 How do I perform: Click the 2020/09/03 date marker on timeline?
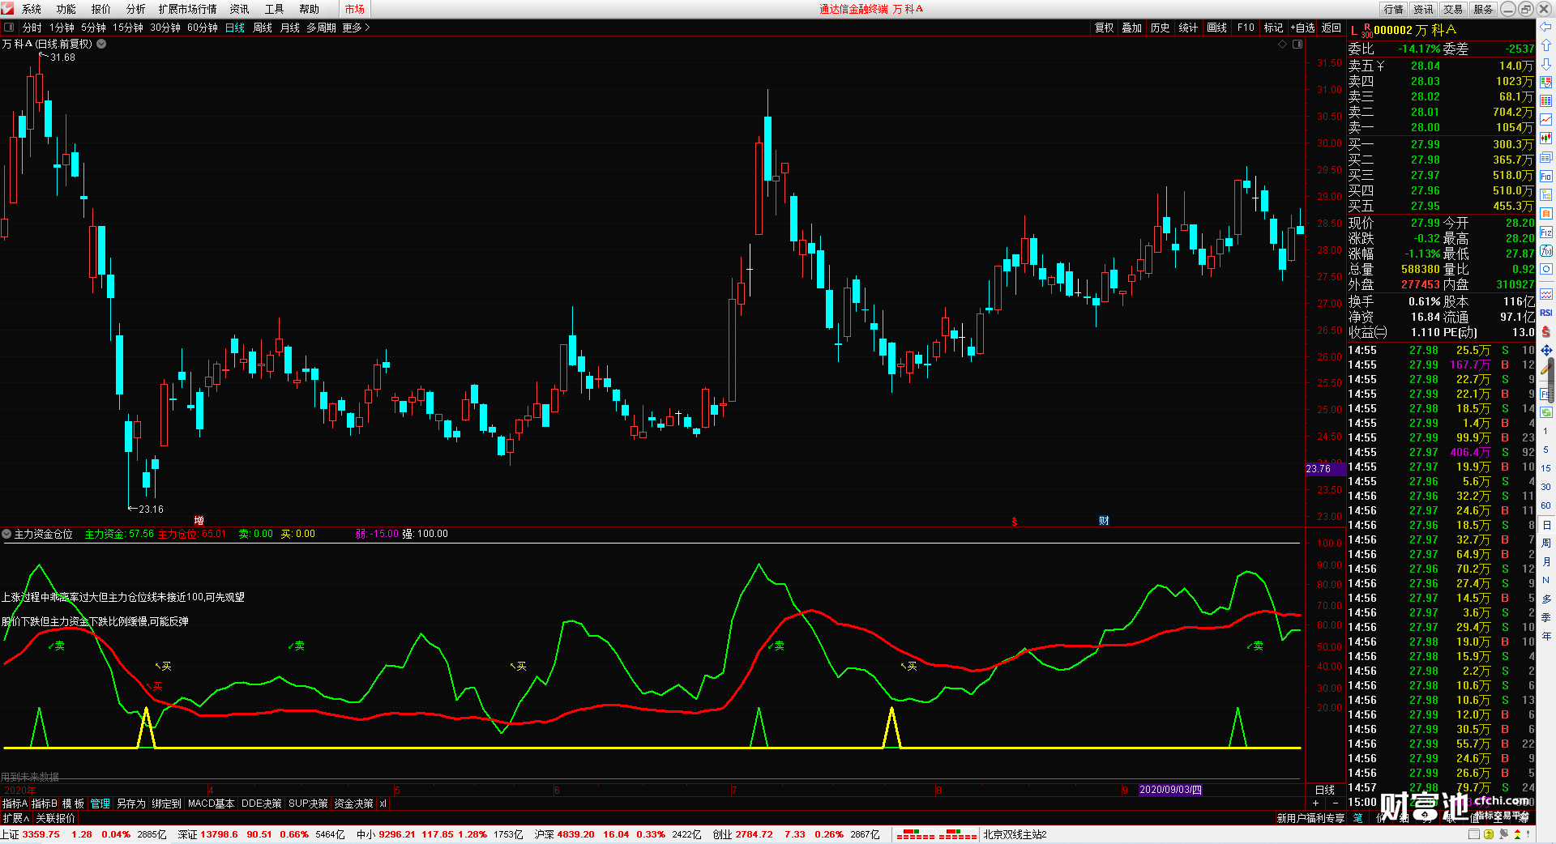pos(1171,790)
